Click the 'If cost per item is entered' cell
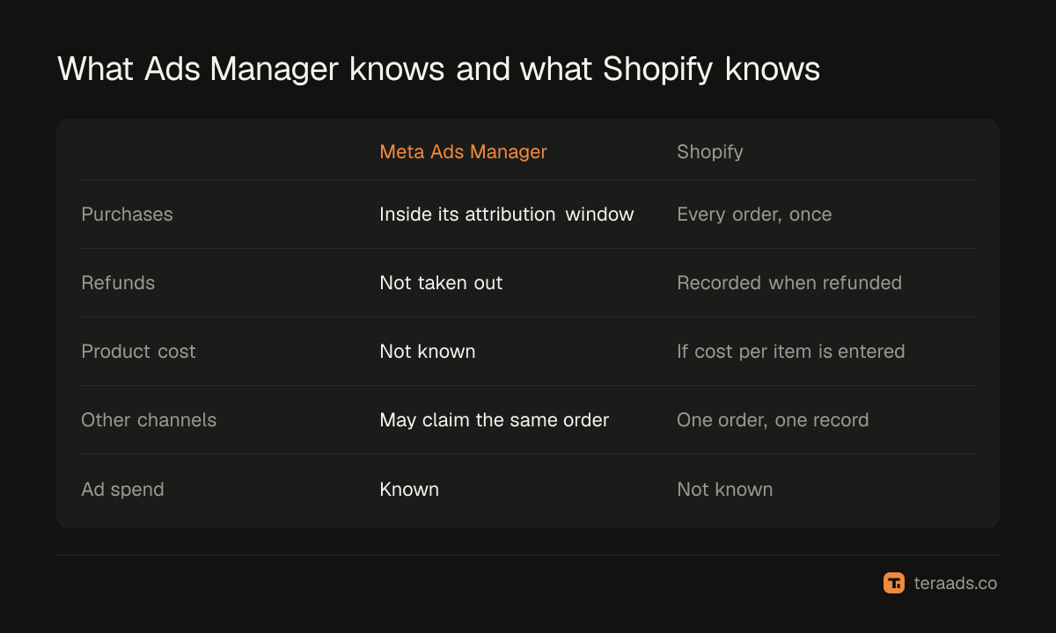The width and height of the screenshot is (1056, 633). [x=791, y=352]
